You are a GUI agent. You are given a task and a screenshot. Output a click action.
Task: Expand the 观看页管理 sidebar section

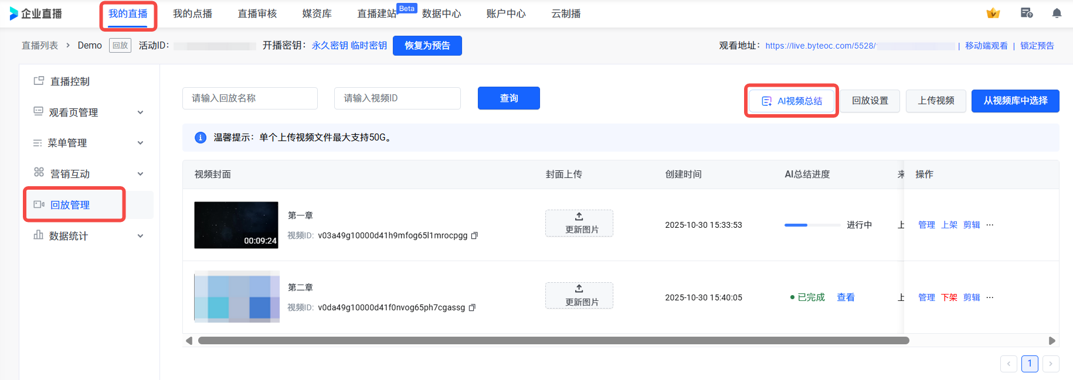140,112
